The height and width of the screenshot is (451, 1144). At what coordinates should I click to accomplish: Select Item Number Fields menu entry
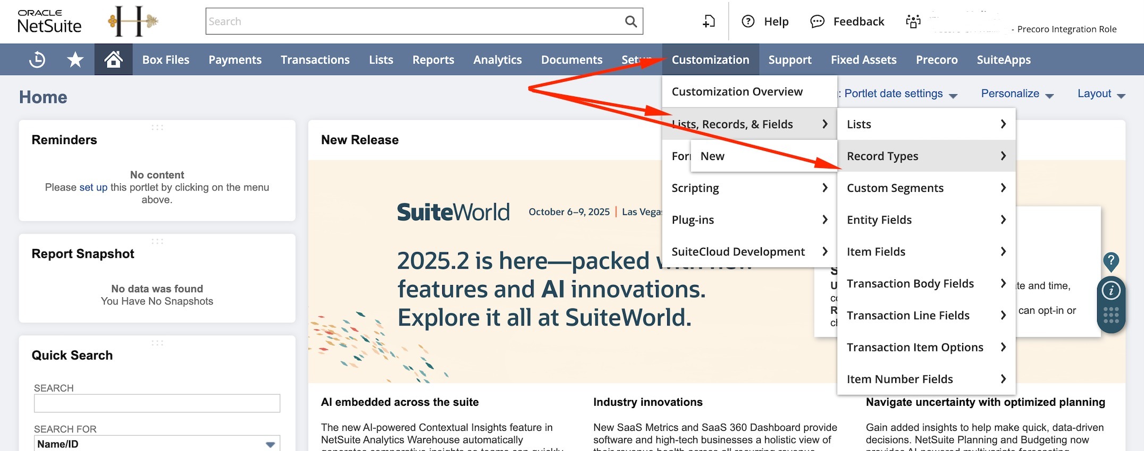pyautogui.click(x=926, y=379)
